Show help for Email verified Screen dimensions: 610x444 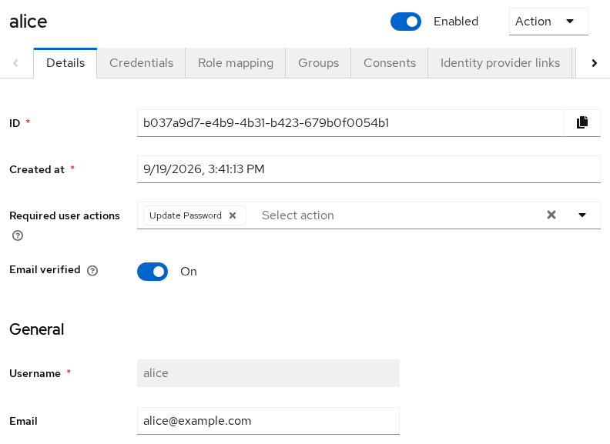click(92, 271)
